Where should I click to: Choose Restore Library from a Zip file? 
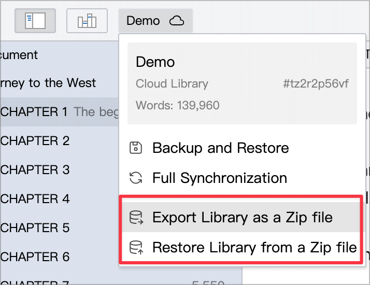click(241, 247)
